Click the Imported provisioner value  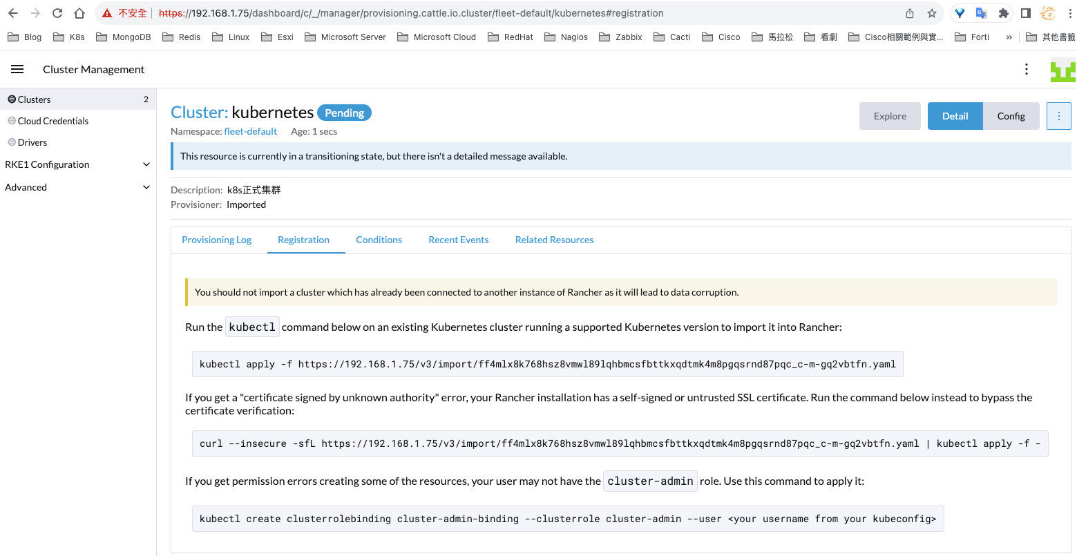(x=246, y=204)
